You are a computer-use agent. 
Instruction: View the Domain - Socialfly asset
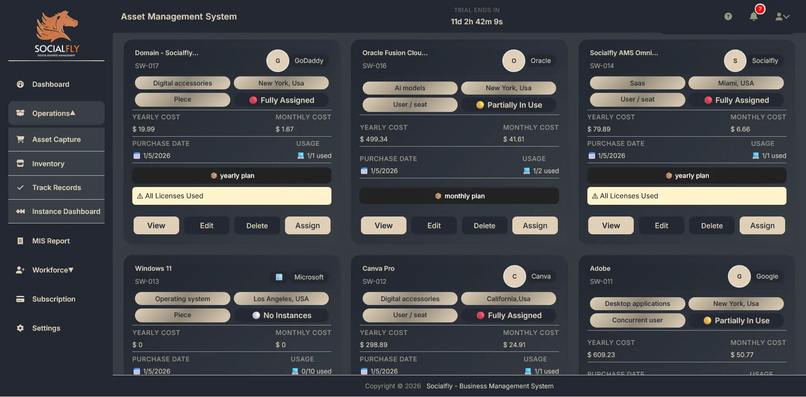tap(156, 226)
